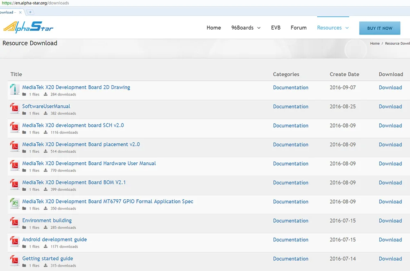Open a new browser tab
This screenshot has height=271, width=410.
[30, 12]
